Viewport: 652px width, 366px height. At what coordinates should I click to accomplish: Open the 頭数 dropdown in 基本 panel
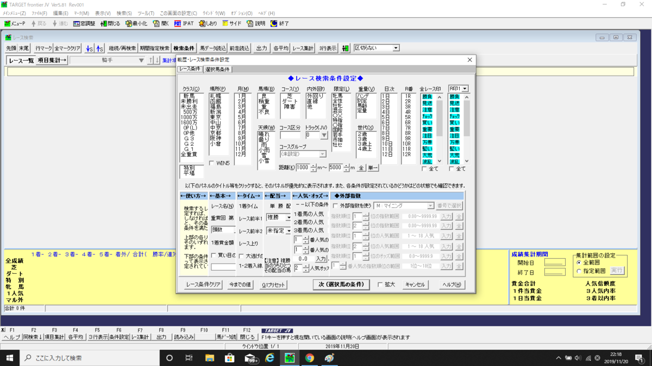223,229
